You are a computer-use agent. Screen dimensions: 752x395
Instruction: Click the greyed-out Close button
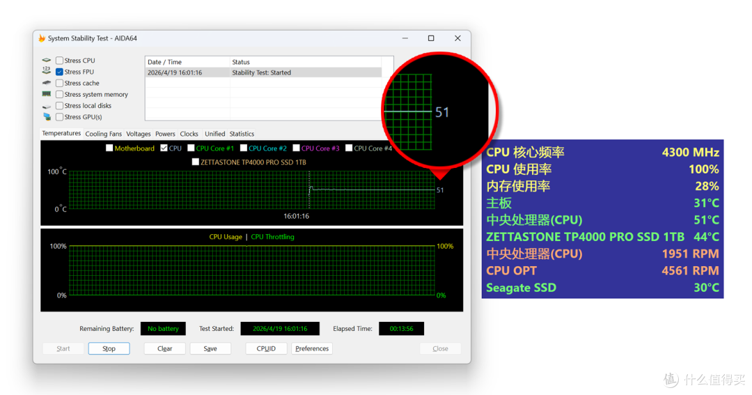(440, 348)
